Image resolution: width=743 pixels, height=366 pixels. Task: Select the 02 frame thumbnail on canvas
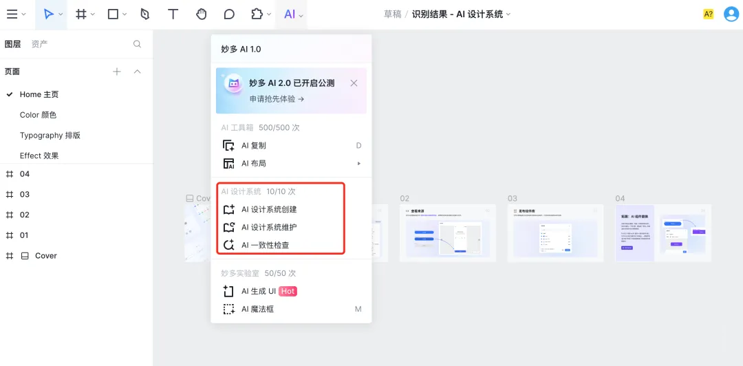tap(448, 233)
